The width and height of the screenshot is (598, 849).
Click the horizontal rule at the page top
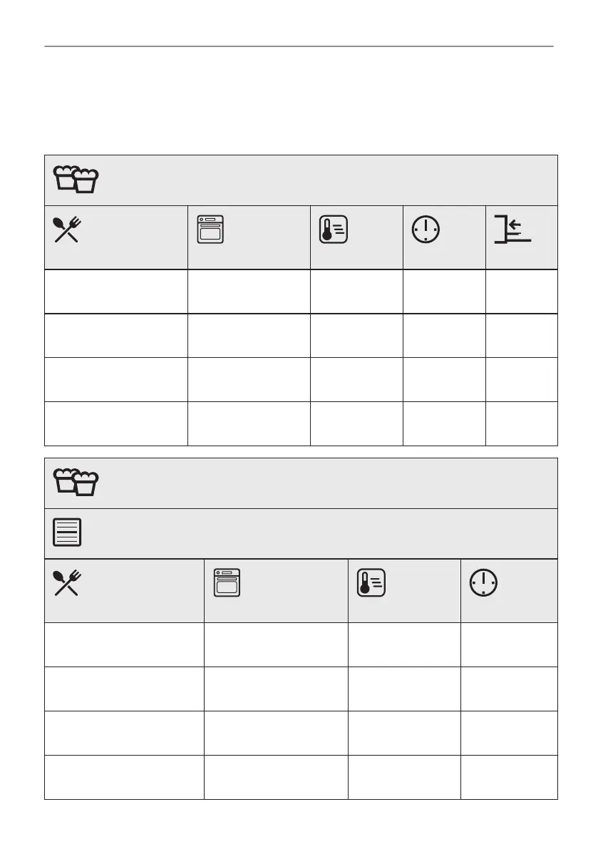click(299, 46)
